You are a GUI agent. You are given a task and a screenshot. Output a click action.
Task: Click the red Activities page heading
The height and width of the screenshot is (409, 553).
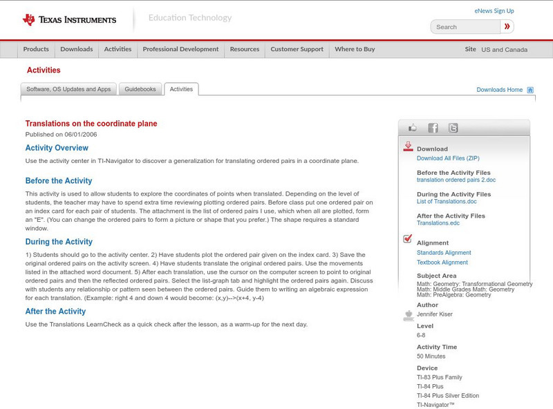(x=44, y=70)
